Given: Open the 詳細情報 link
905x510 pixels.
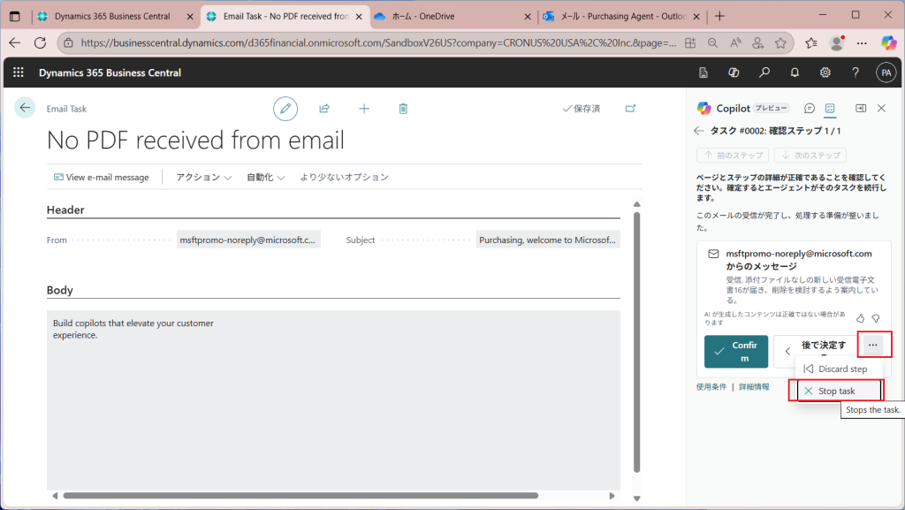Looking at the screenshot, I should tap(754, 386).
